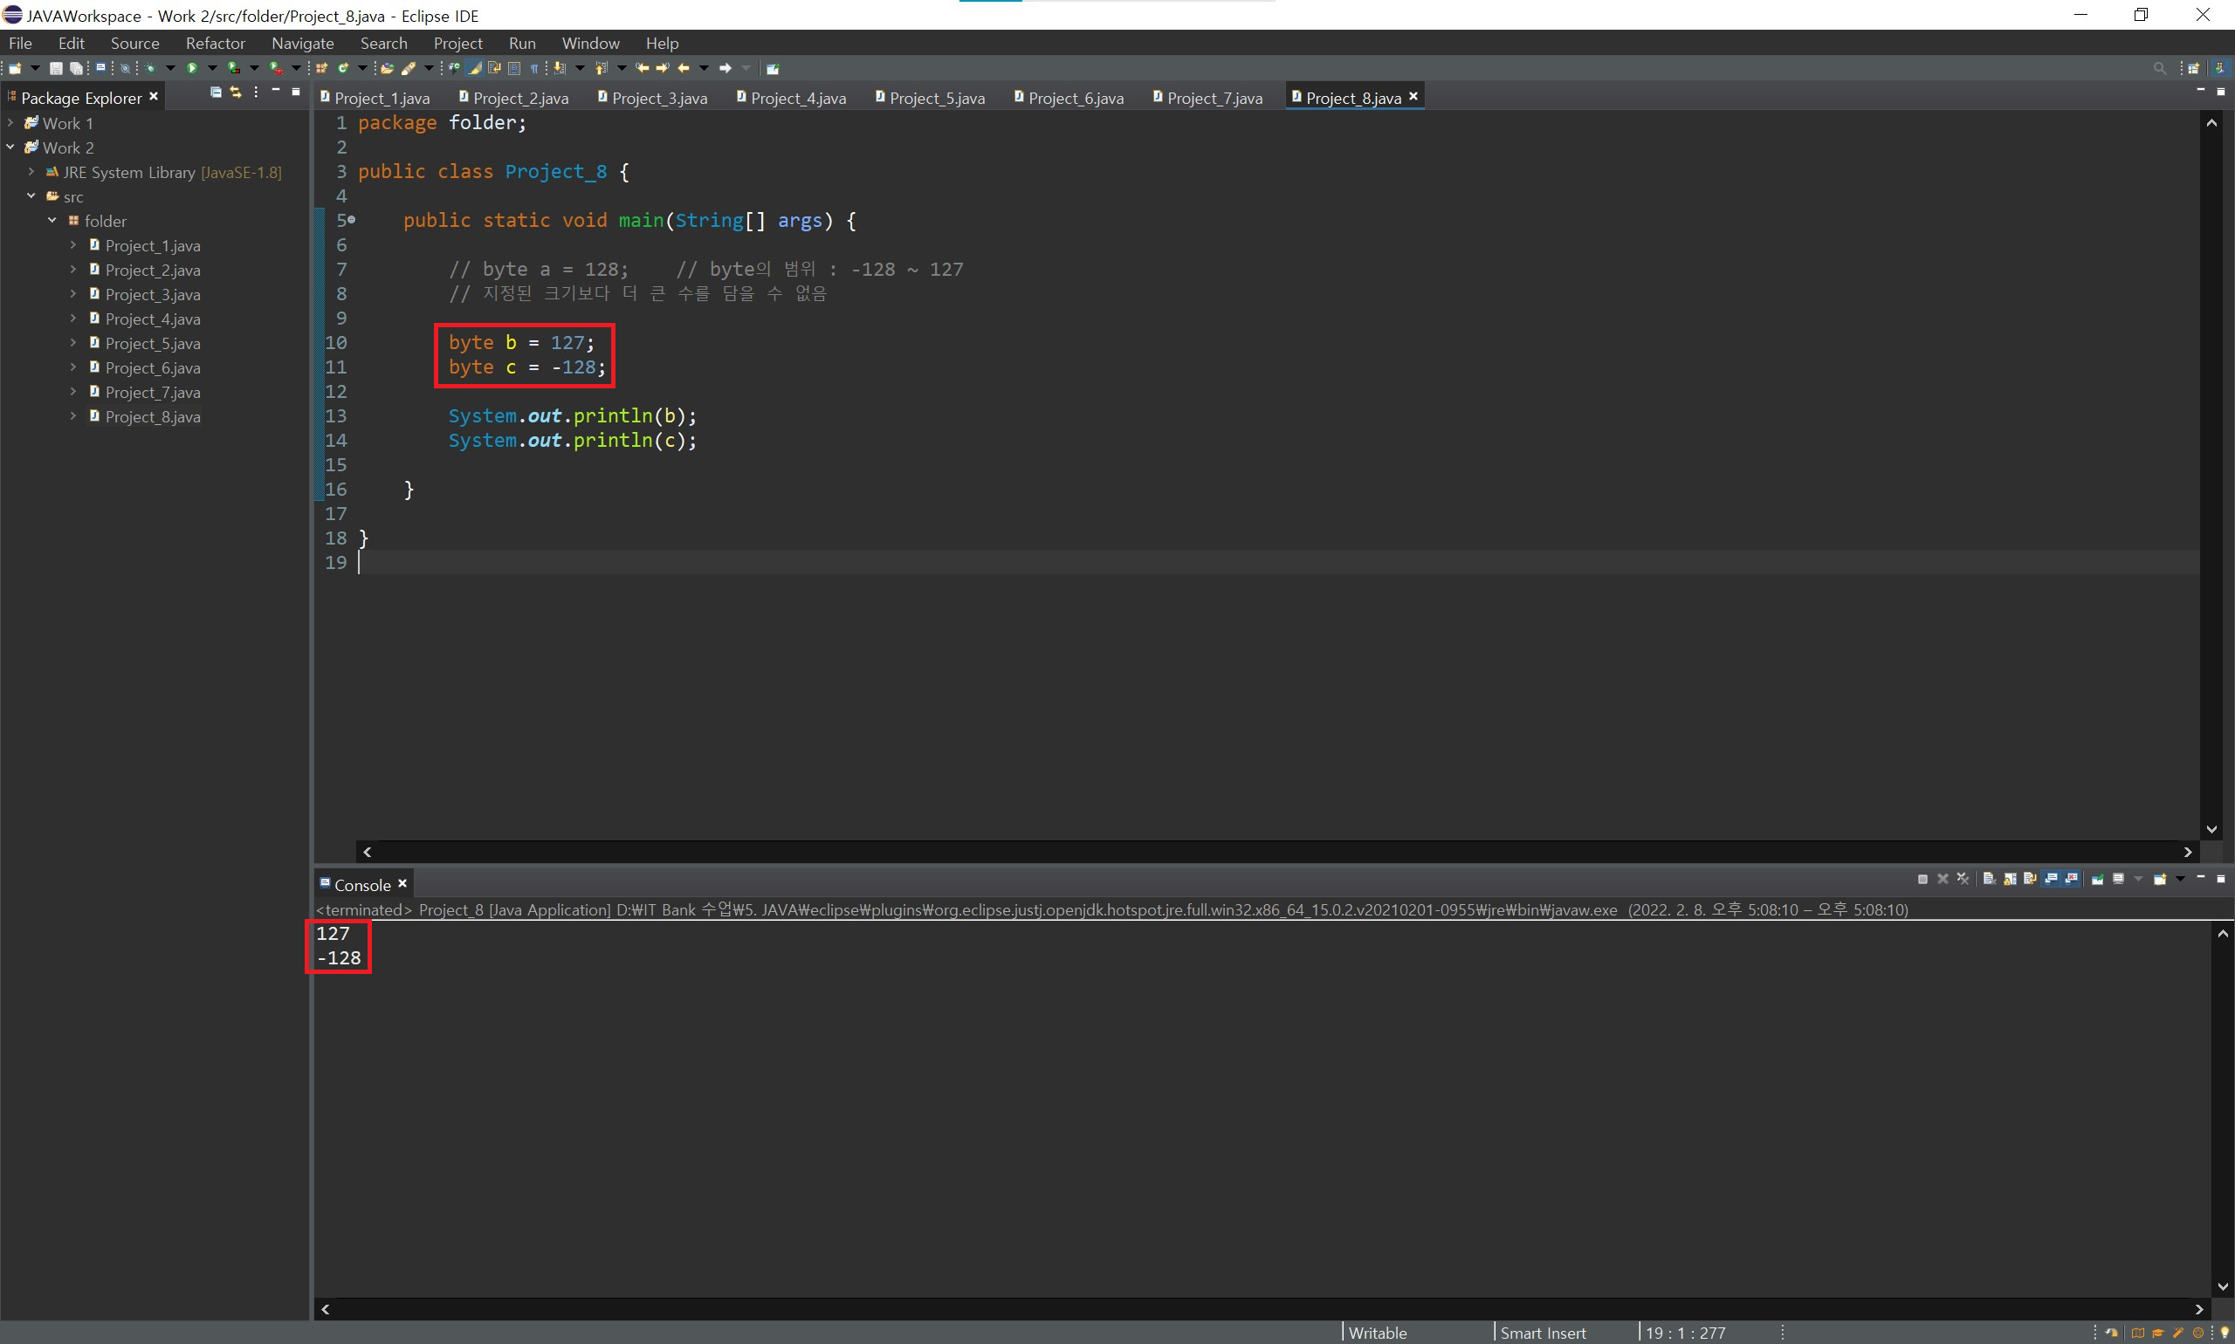The height and width of the screenshot is (1344, 2235).
Task: Collapse the folder package node
Action: click(x=52, y=221)
